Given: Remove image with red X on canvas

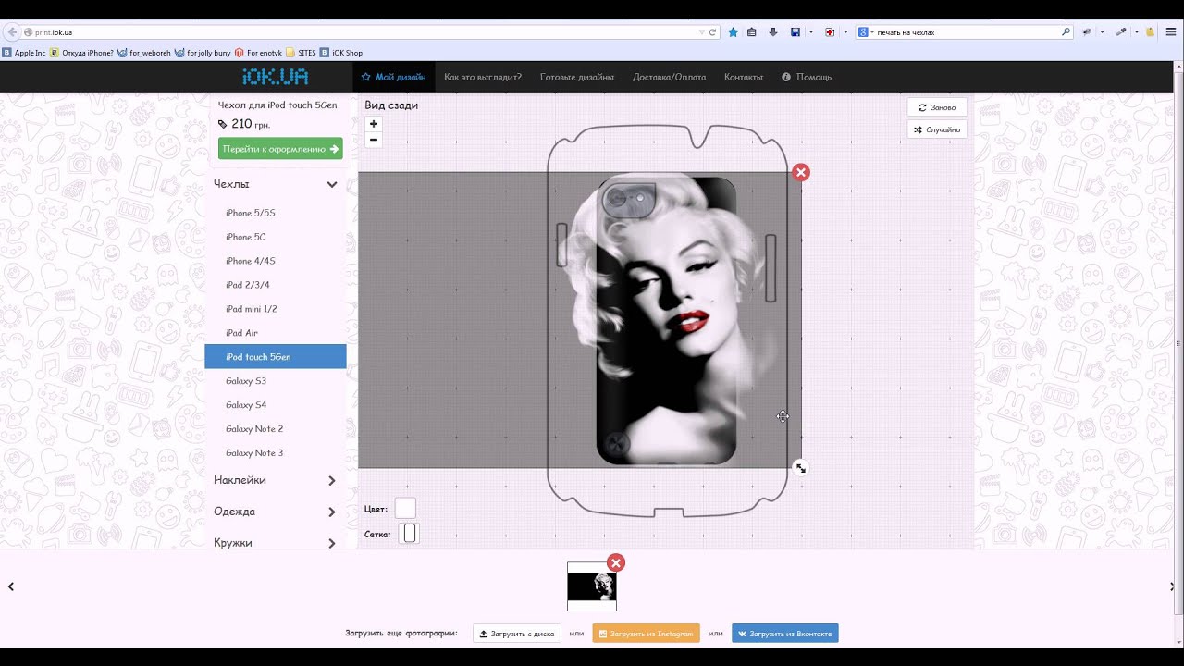Looking at the screenshot, I should (801, 172).
